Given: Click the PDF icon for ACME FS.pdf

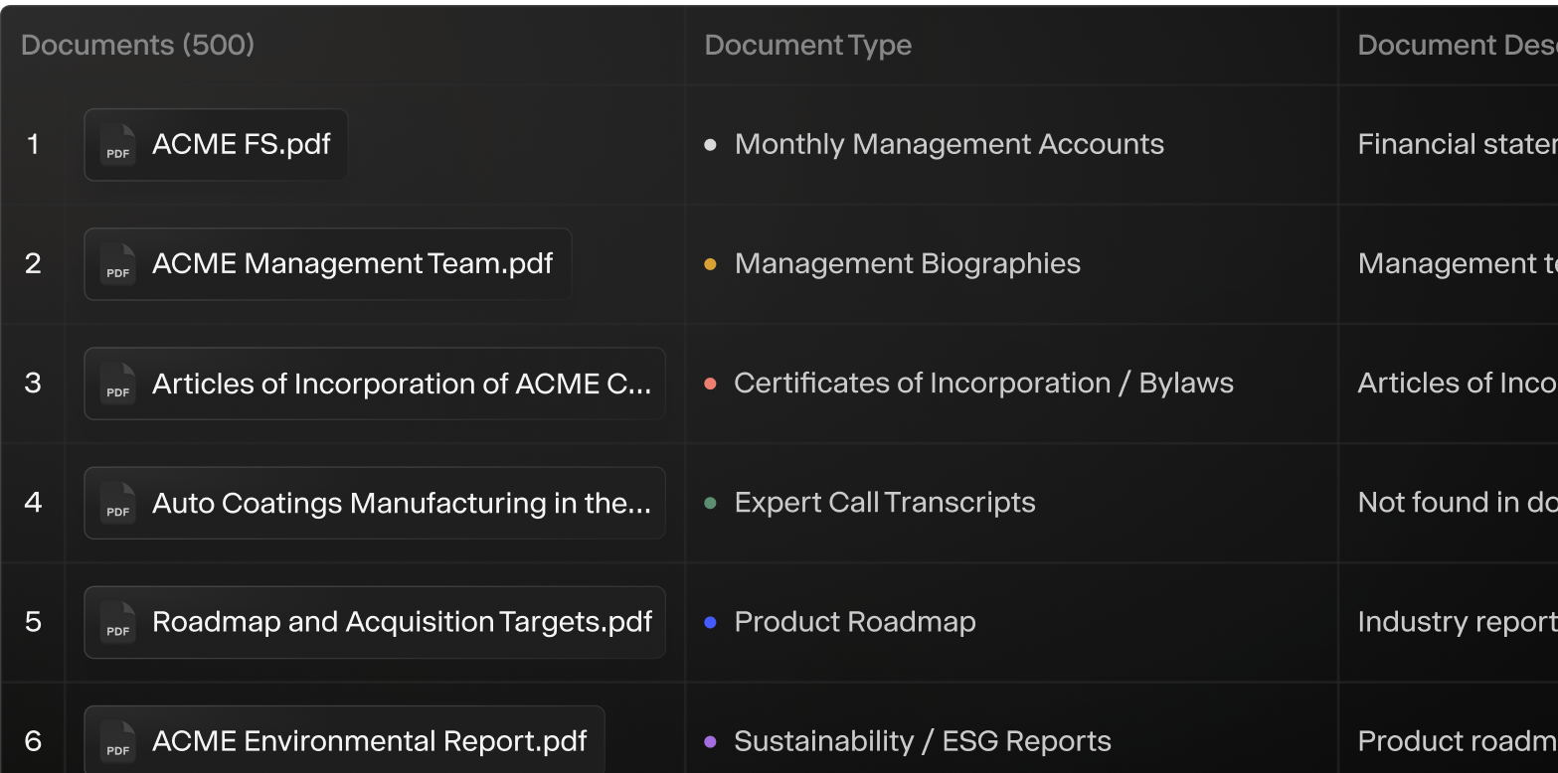Looking at the screenshot, I should pyautogui.click(x=118, y=145).
